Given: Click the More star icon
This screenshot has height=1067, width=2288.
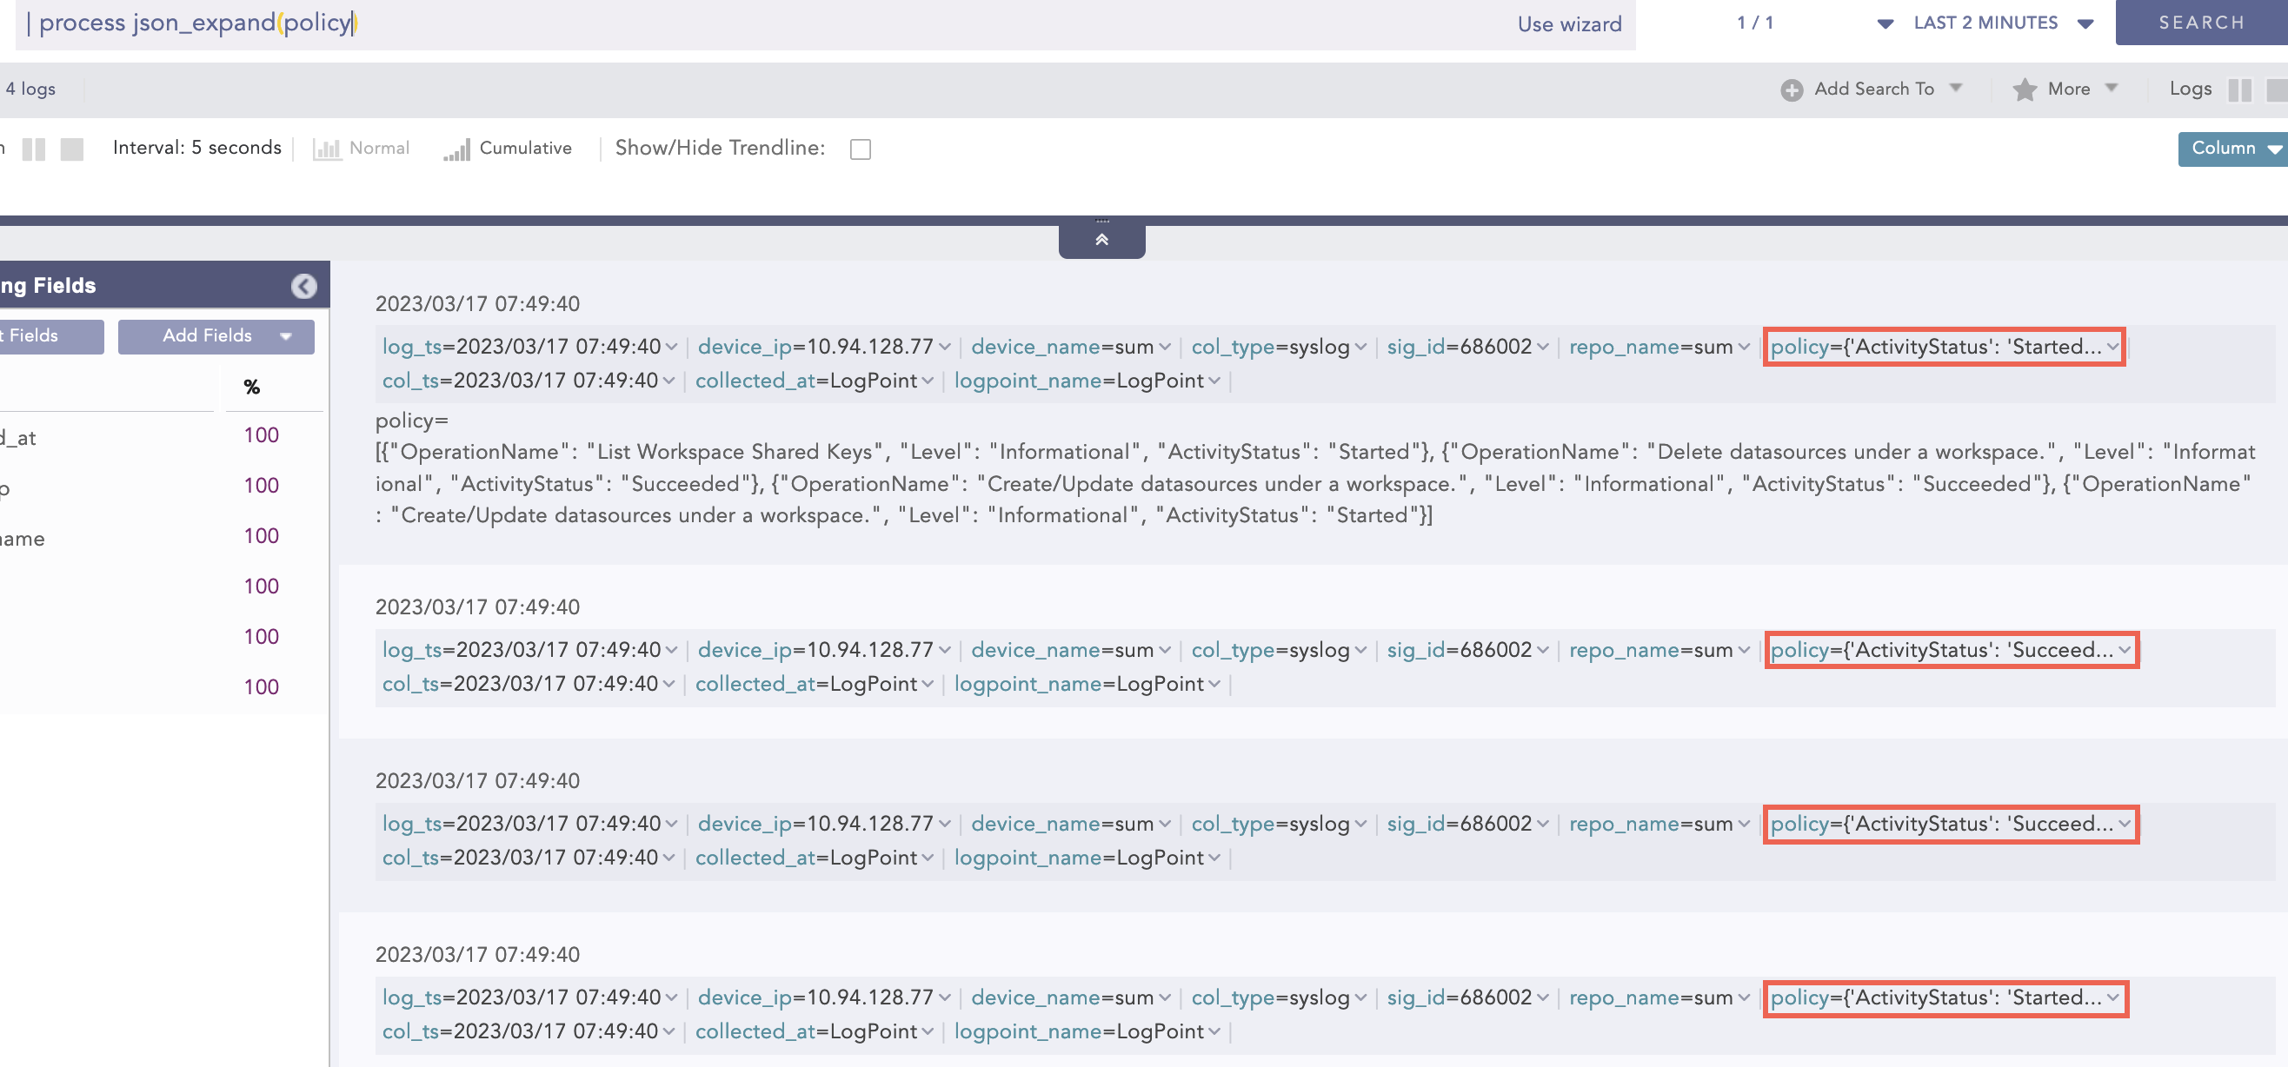Looking at the screenshot, I should coord(2025,89).
